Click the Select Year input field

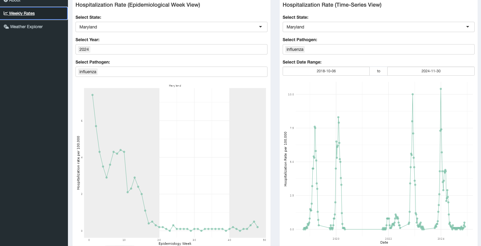(x=176, y=49)
